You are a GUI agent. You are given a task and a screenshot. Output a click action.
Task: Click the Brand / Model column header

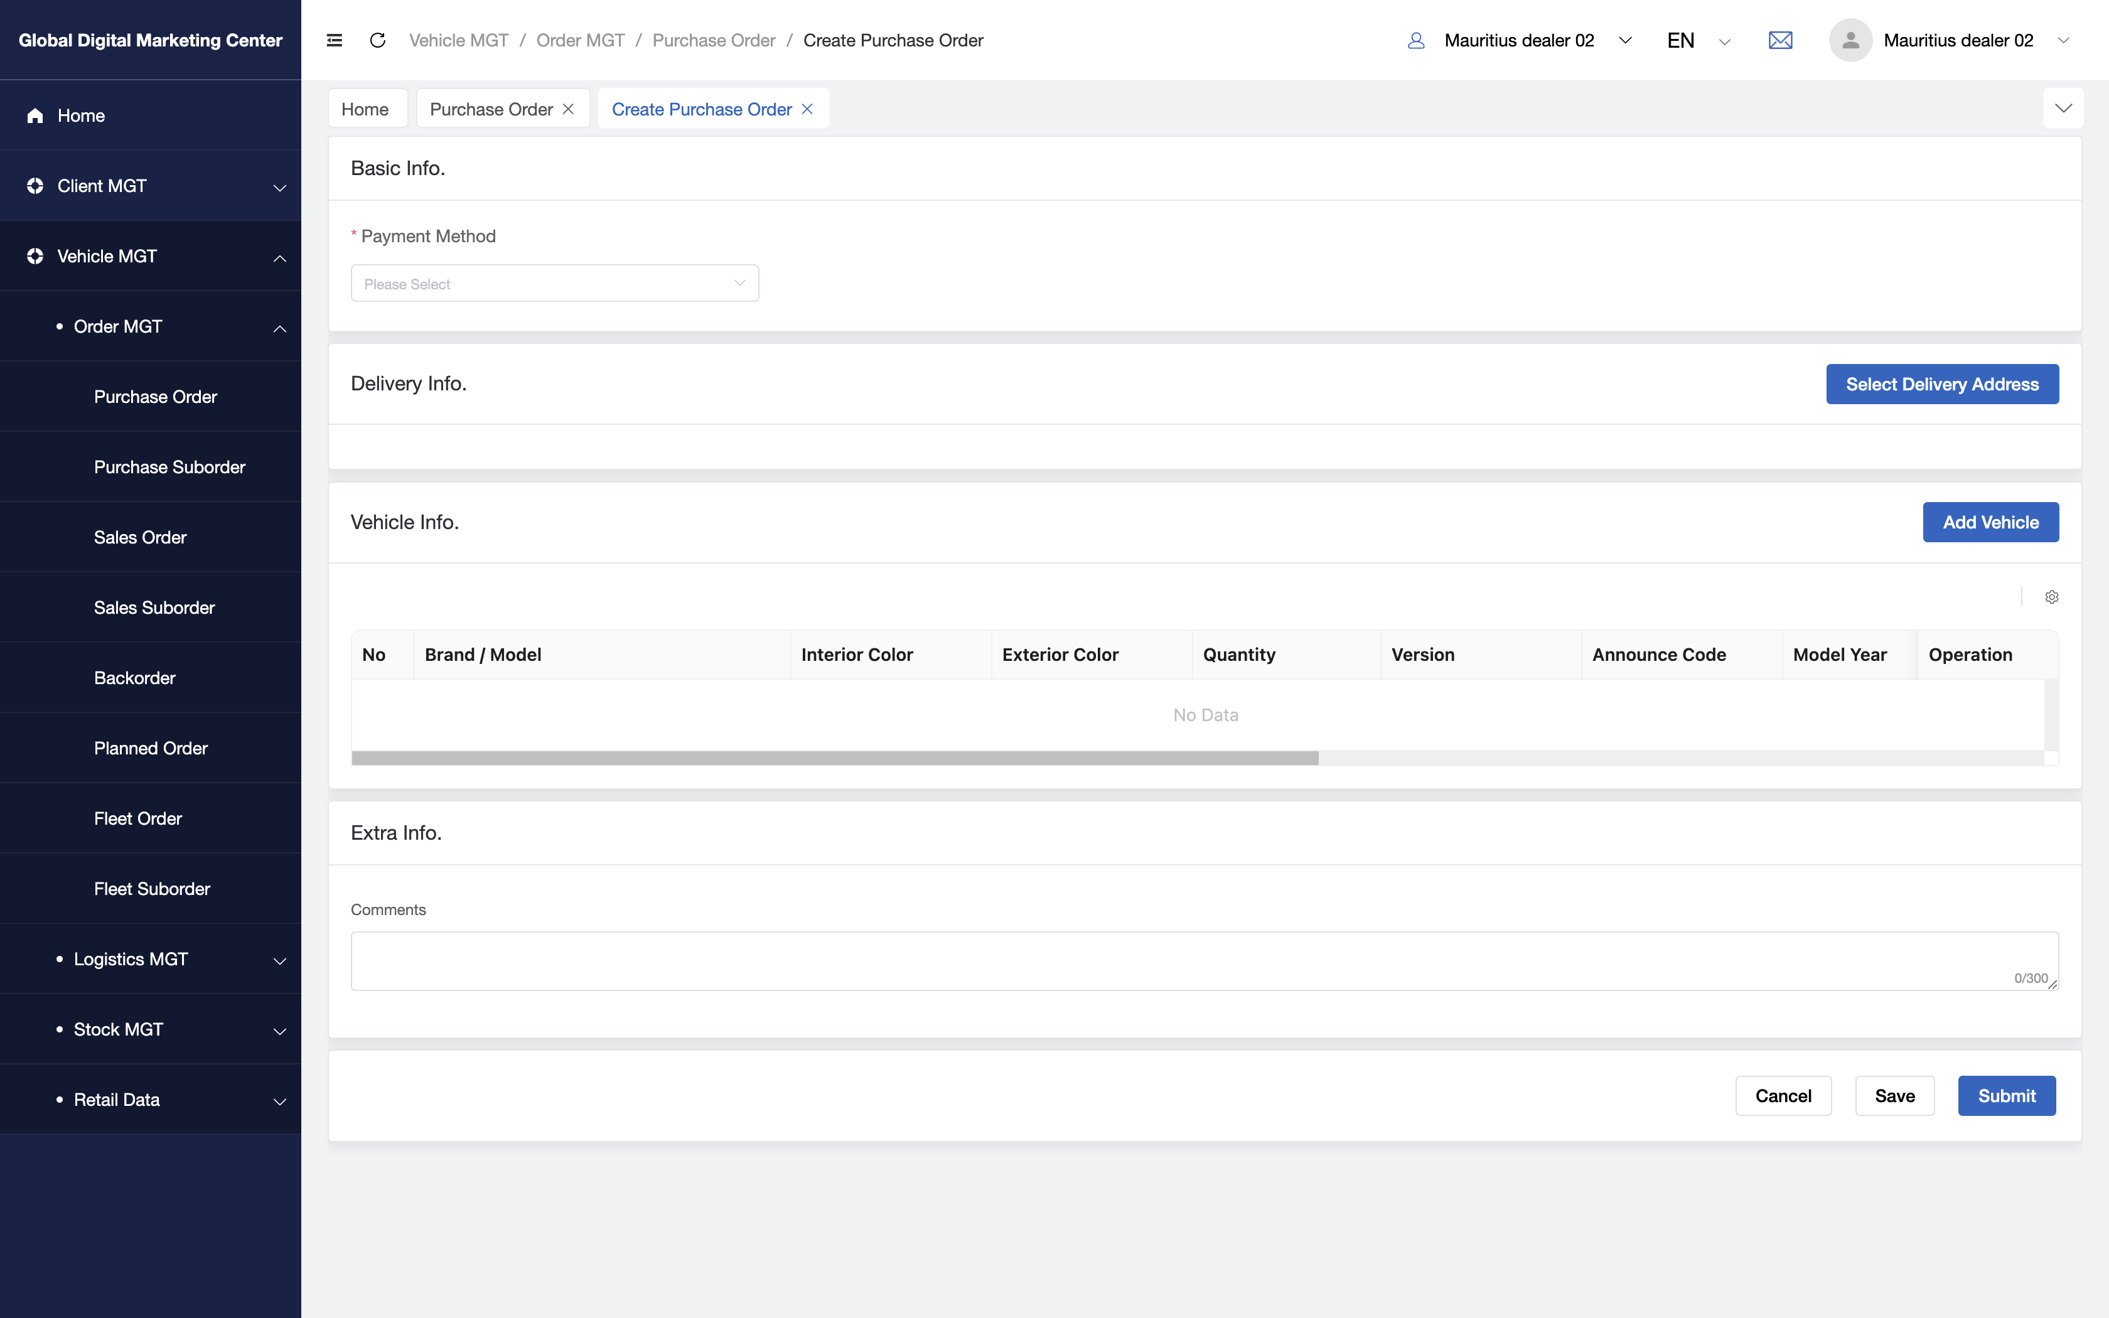(602, 655)
